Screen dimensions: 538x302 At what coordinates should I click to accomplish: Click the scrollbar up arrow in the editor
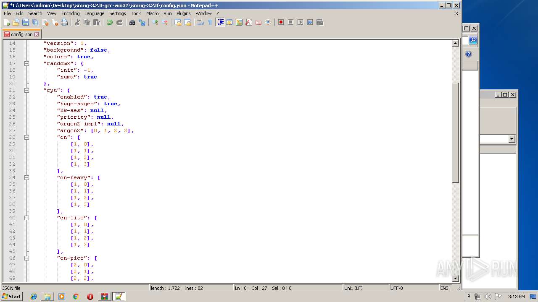pos(455,43)
